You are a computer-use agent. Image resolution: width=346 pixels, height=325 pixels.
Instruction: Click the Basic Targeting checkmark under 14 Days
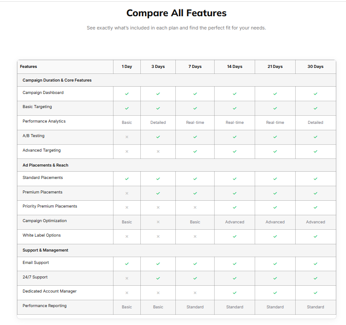(235, 108)
